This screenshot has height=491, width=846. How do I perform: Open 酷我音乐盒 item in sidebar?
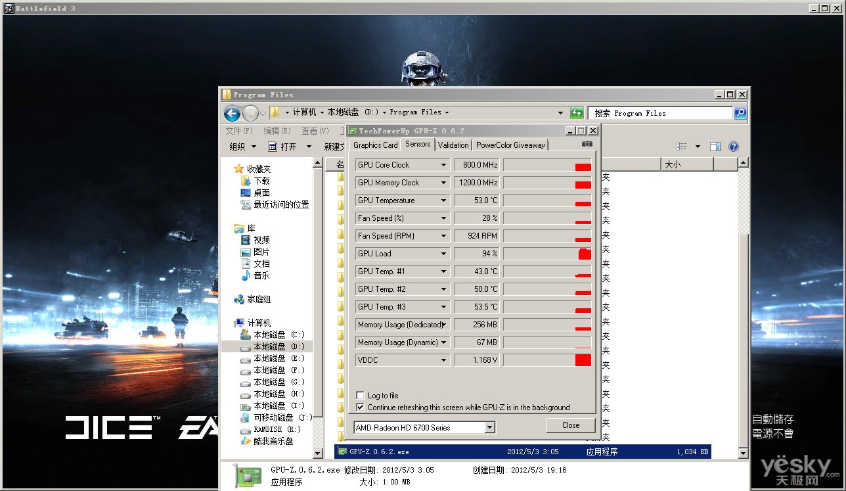pos(273,441)
